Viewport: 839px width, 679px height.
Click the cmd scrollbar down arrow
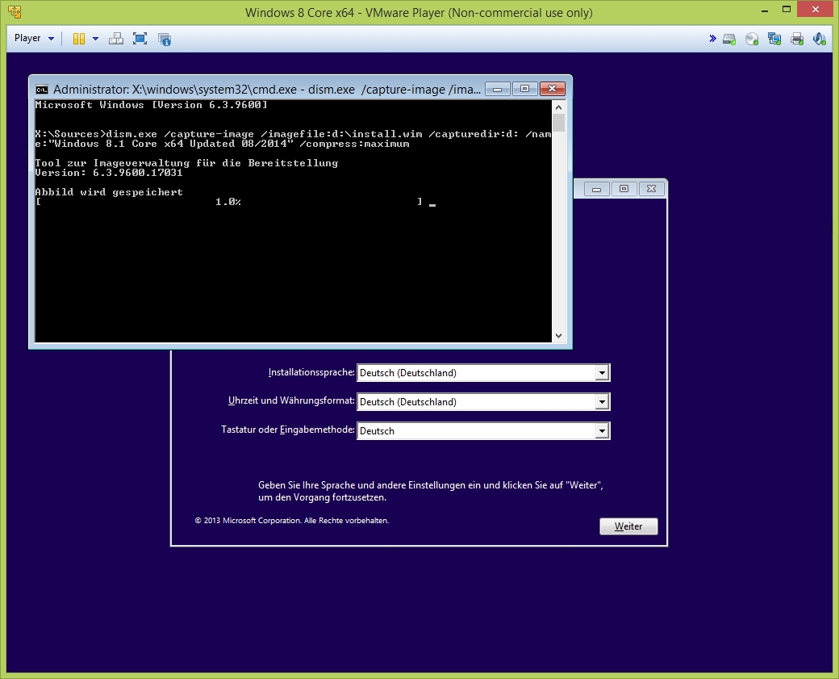click(558, 336)
